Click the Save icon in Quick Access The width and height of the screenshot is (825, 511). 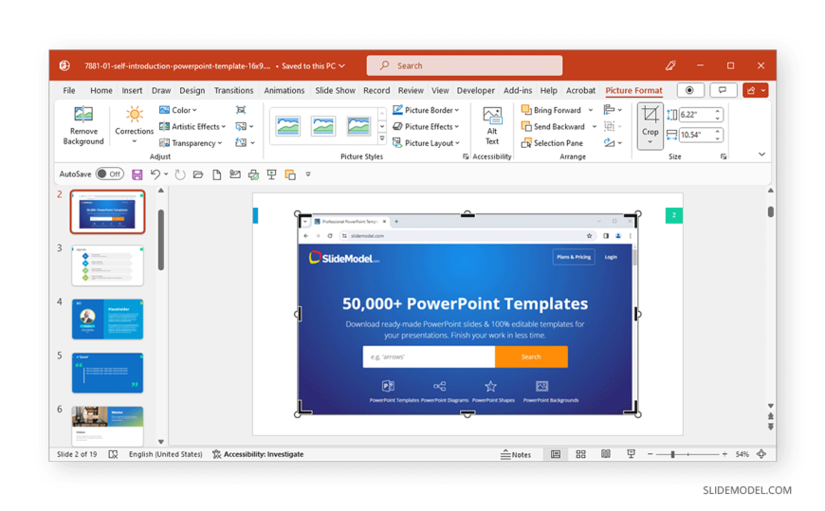click(x=137, y=174)
